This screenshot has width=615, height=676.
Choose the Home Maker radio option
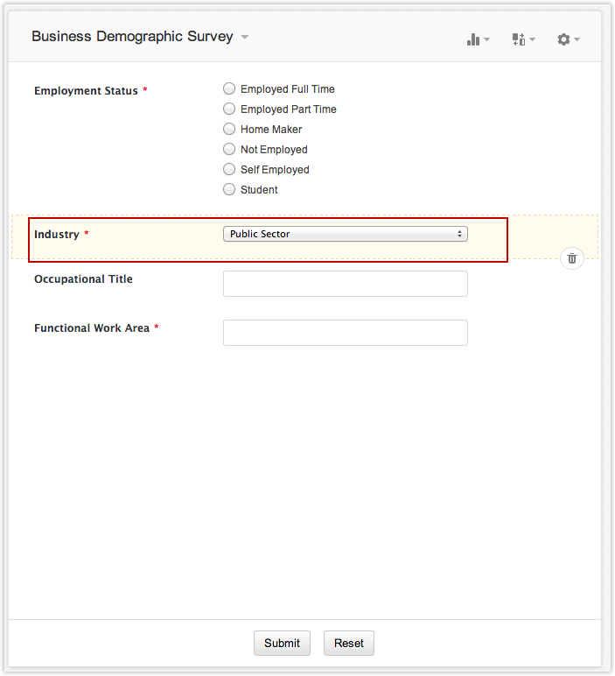pos(230,129)
